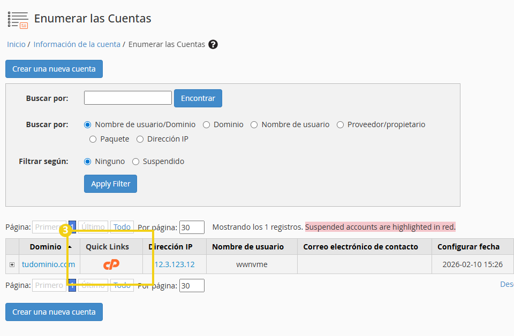The image size is (514, 336).
Task: Navigate to Inicio in the breadcrumb
Action: pos(16,44)
